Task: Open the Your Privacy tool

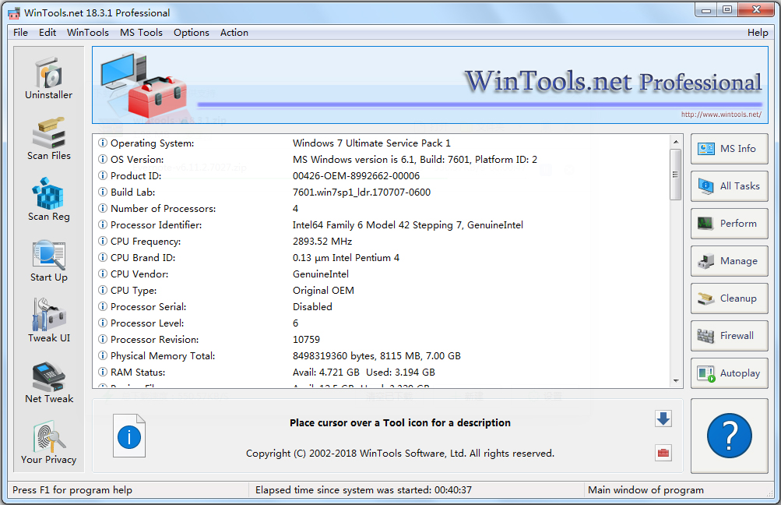Action: [x=49, y=443]
